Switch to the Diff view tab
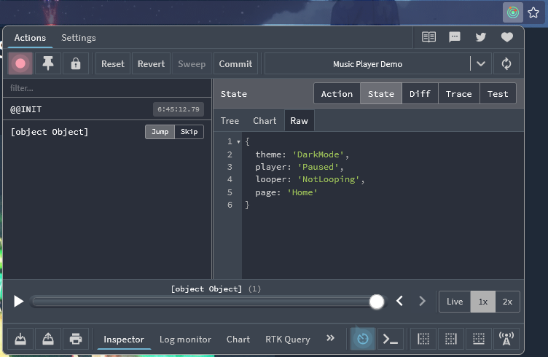Image resolution: width=548 pixels, height=357 pixels. click(420, 93)
